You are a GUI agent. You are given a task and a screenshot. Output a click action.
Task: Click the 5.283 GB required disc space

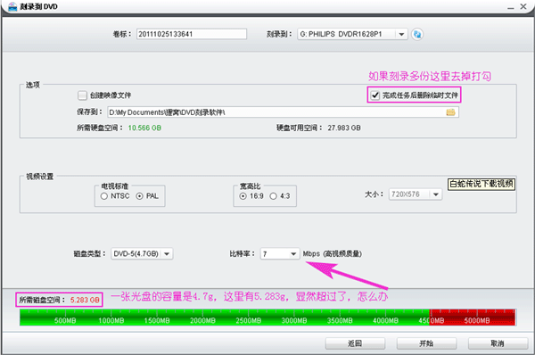85,300
